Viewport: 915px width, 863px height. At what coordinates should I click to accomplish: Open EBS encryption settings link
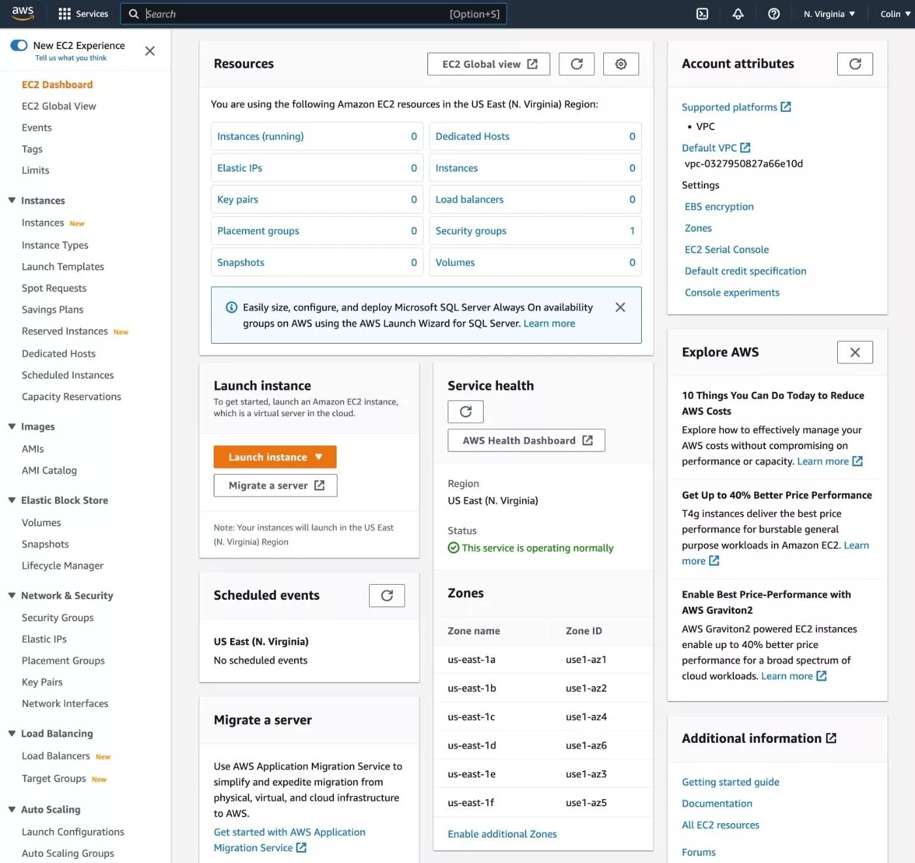coord(719,206)
